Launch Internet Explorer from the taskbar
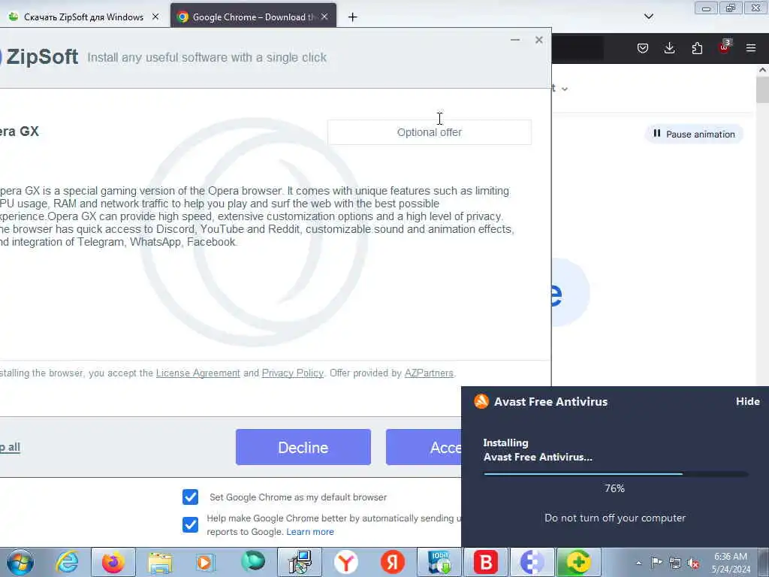Viewport: 769px width, 577px height. (x=67, y=562)
